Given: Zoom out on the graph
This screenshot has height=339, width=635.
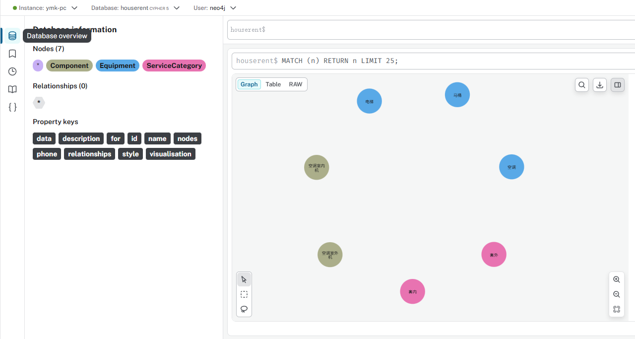Looking at the screenshot, I should tap(617, 294).
